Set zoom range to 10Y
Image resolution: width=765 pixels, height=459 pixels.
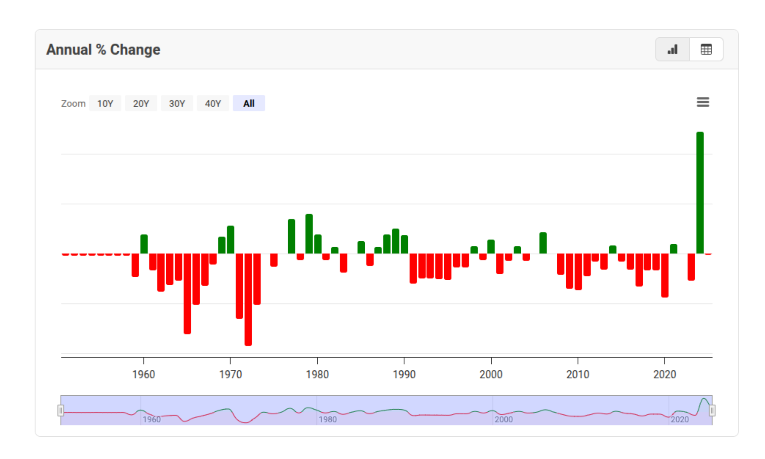(105, 103)
